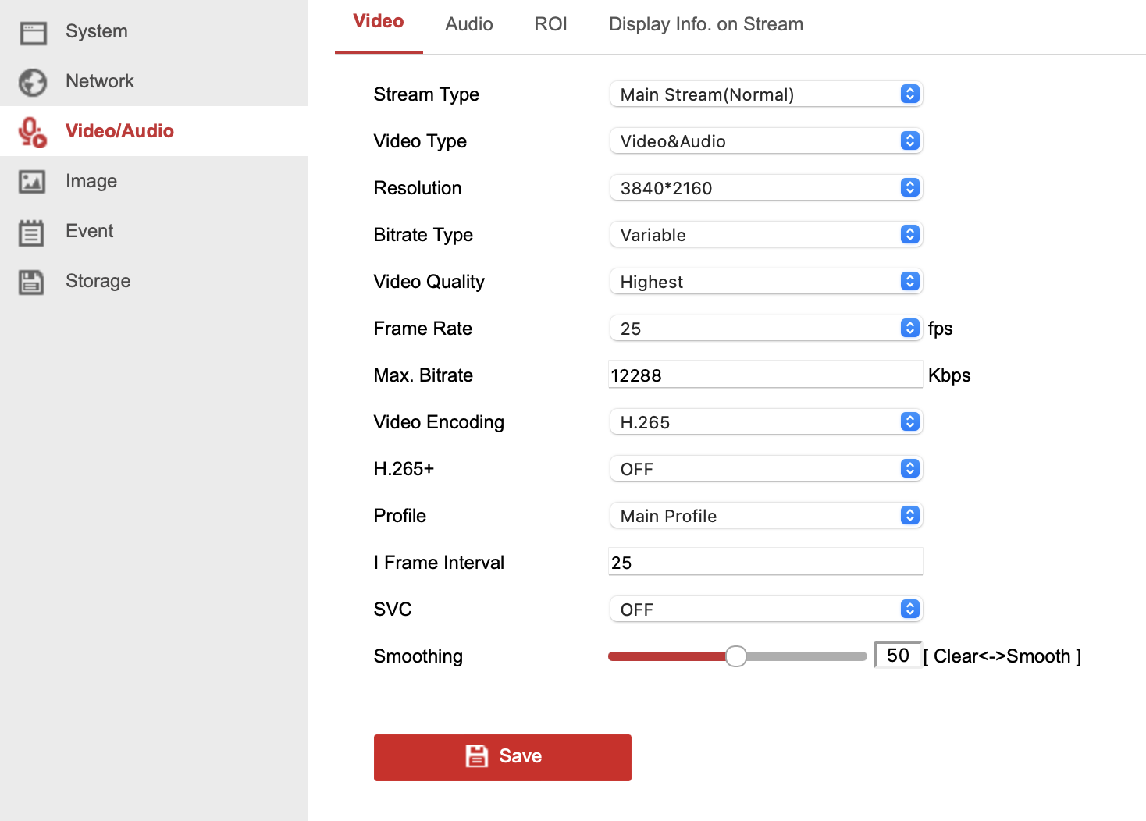
Task: Click the Video/Audio microphone icon
Action: coord(33,132)
